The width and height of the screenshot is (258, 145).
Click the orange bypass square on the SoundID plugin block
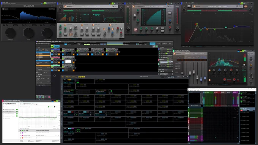(74, 63)
